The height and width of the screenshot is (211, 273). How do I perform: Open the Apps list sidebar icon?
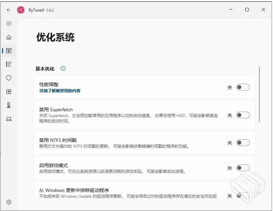[9, 64]
